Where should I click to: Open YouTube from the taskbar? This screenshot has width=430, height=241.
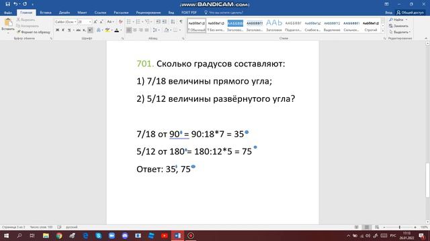click(164, 236)
